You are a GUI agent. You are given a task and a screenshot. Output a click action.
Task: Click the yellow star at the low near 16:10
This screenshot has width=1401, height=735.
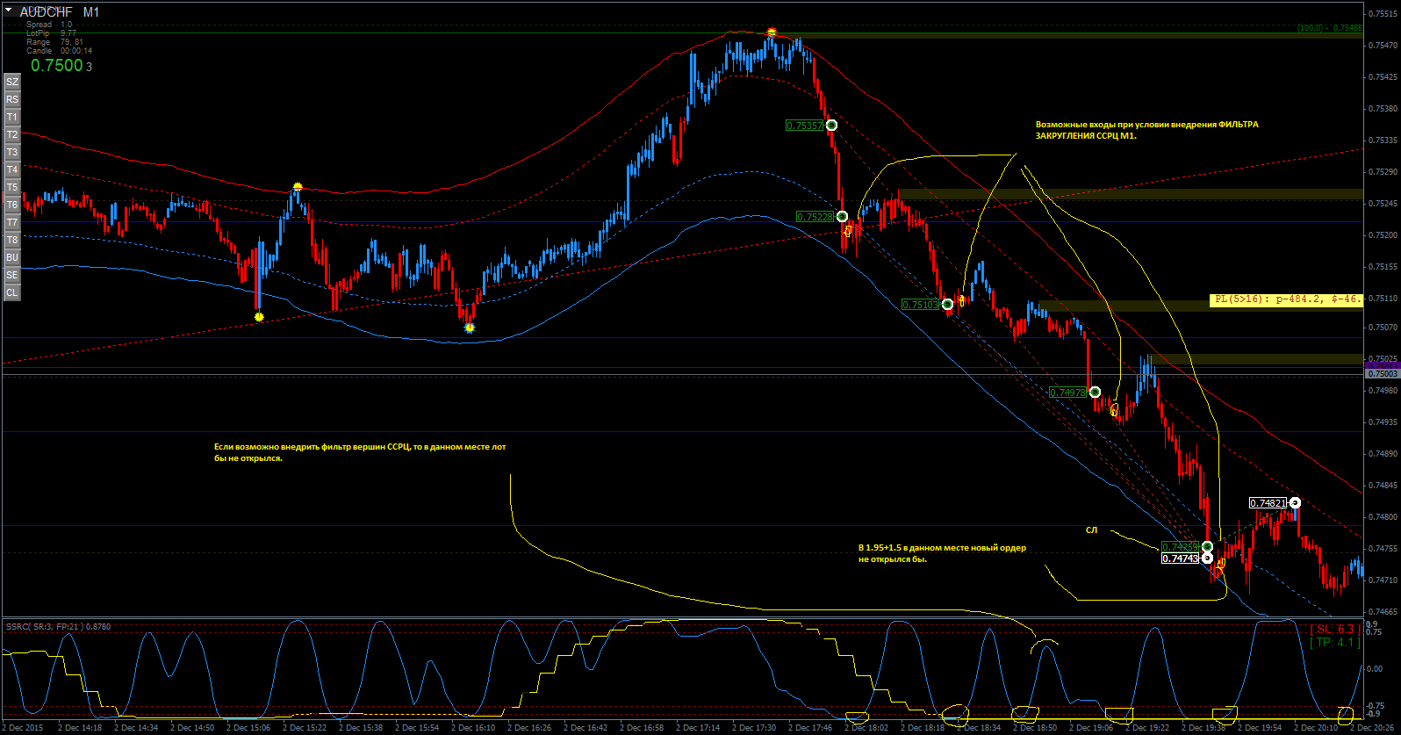coord(470,328)
